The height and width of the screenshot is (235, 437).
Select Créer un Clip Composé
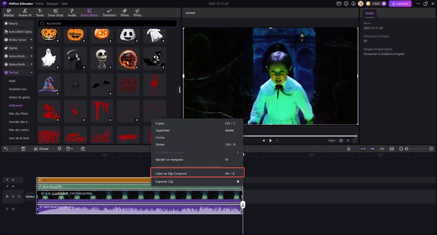[197, 173]
